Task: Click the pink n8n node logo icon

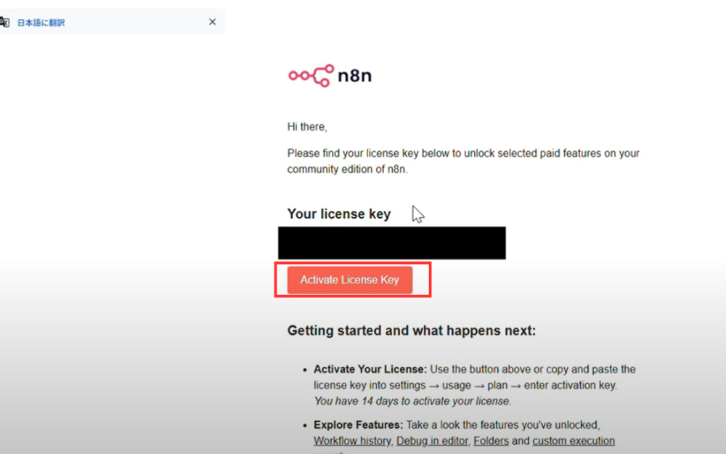Action: tap(311, 76)
